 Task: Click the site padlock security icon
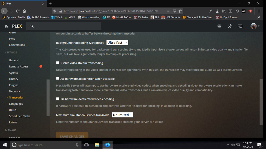click(61, 11)
